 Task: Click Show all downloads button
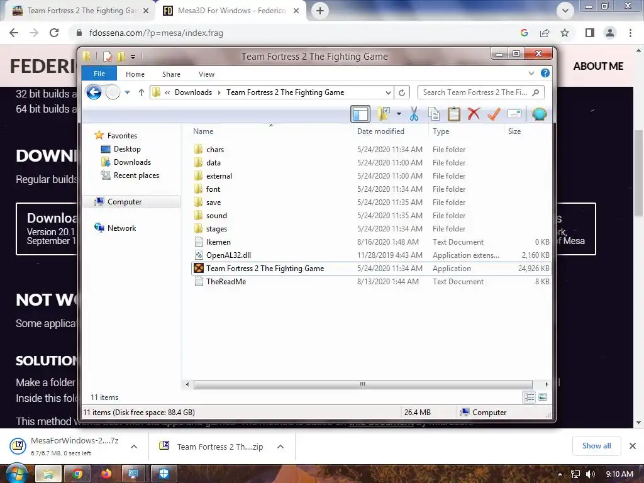[x=596, y=446]
